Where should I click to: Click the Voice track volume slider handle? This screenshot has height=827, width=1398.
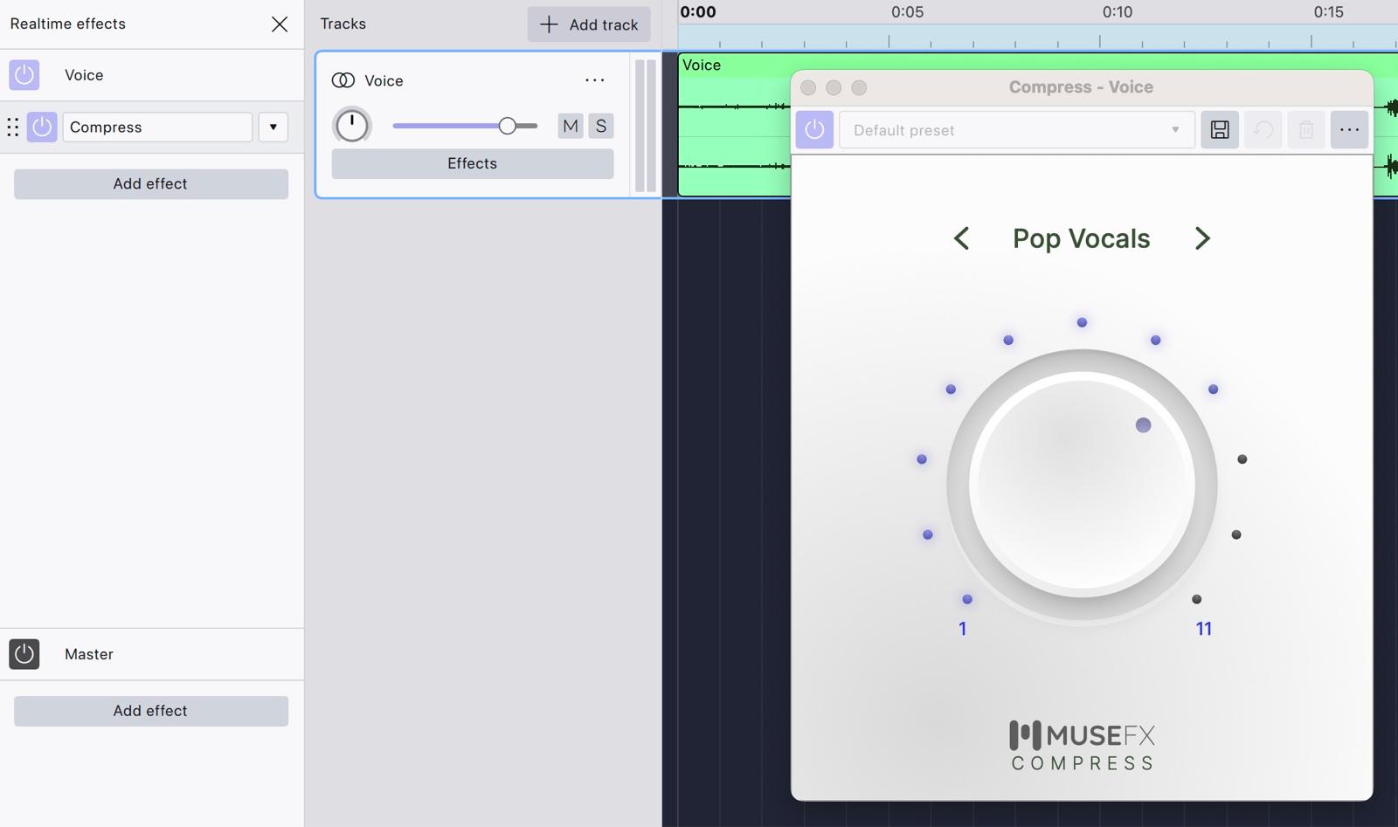coord(508,126)
